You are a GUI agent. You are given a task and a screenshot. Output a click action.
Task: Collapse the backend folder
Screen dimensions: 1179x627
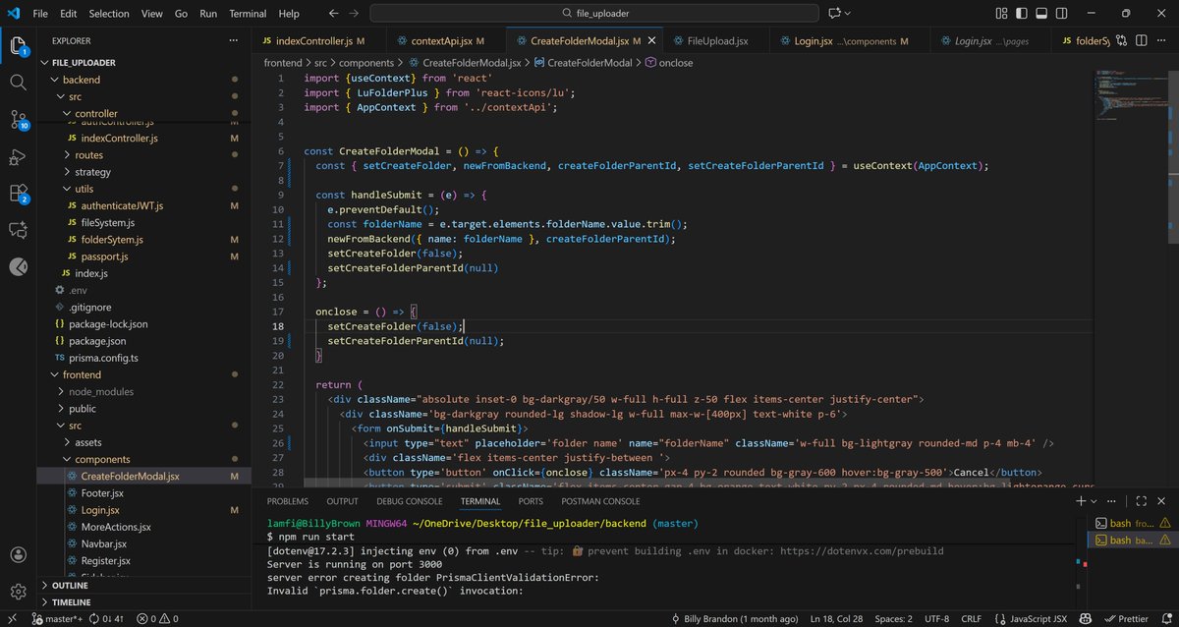click(53, 80)
